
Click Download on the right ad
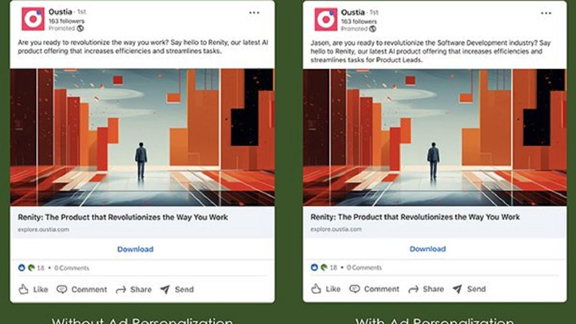[x=427, y=249]
